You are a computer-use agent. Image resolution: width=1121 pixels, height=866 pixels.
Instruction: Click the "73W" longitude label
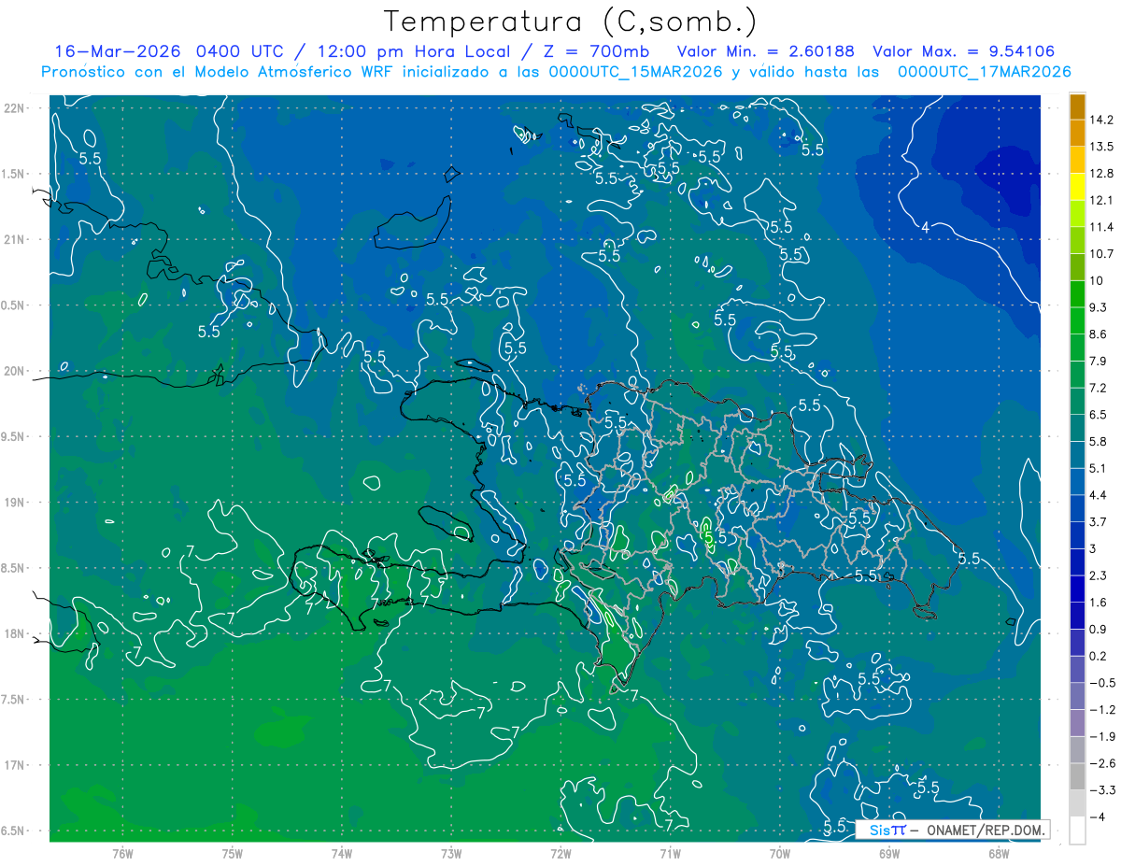click(451, 852)
